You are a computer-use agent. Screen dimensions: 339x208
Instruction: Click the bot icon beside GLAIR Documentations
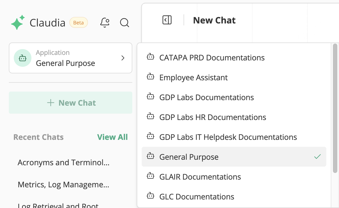coord(150,177)
